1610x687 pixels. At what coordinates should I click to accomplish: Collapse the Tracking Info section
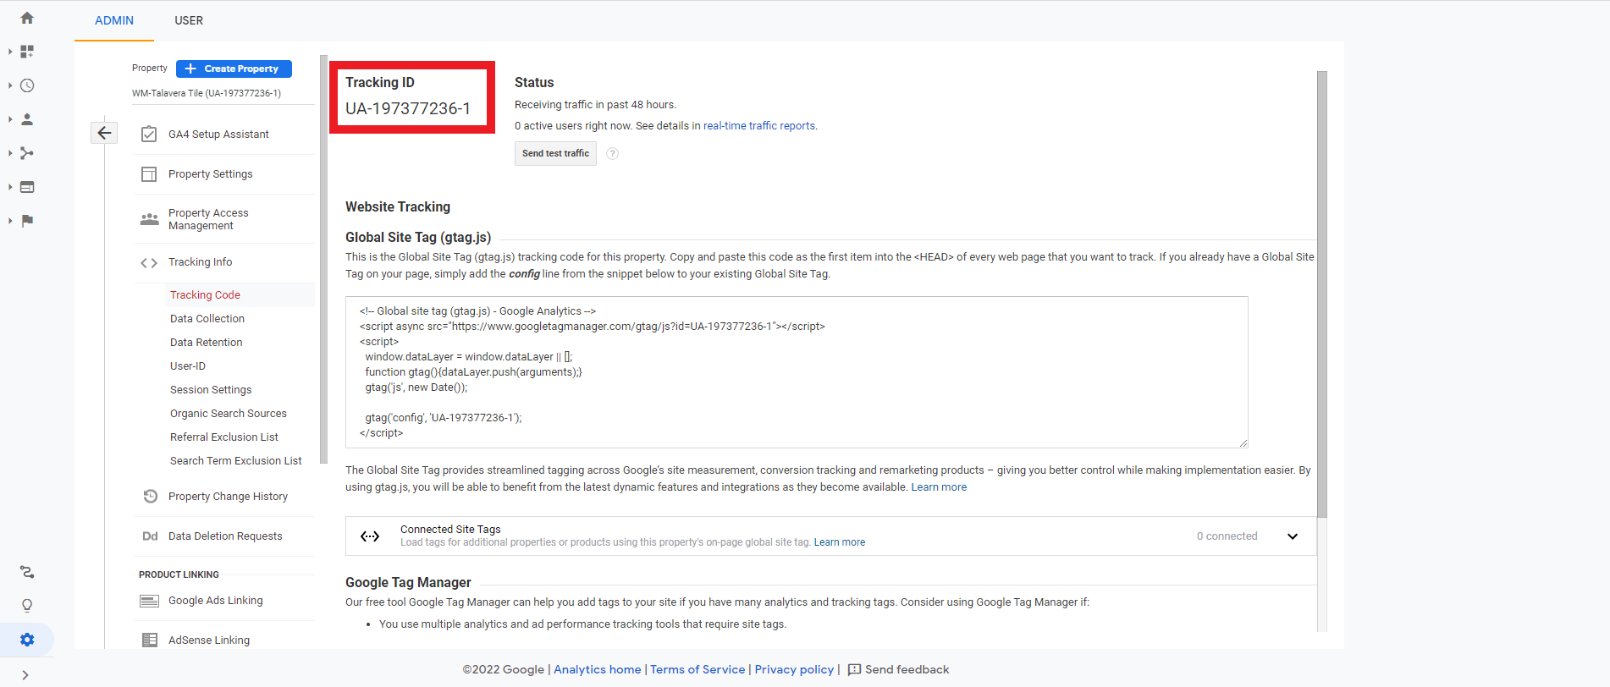tap(200, 262)
